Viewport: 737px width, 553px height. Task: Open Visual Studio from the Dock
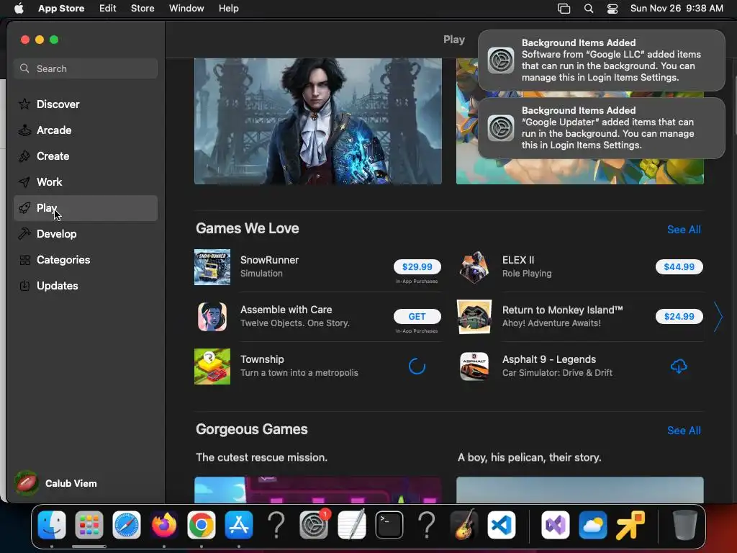click(556, 525)
